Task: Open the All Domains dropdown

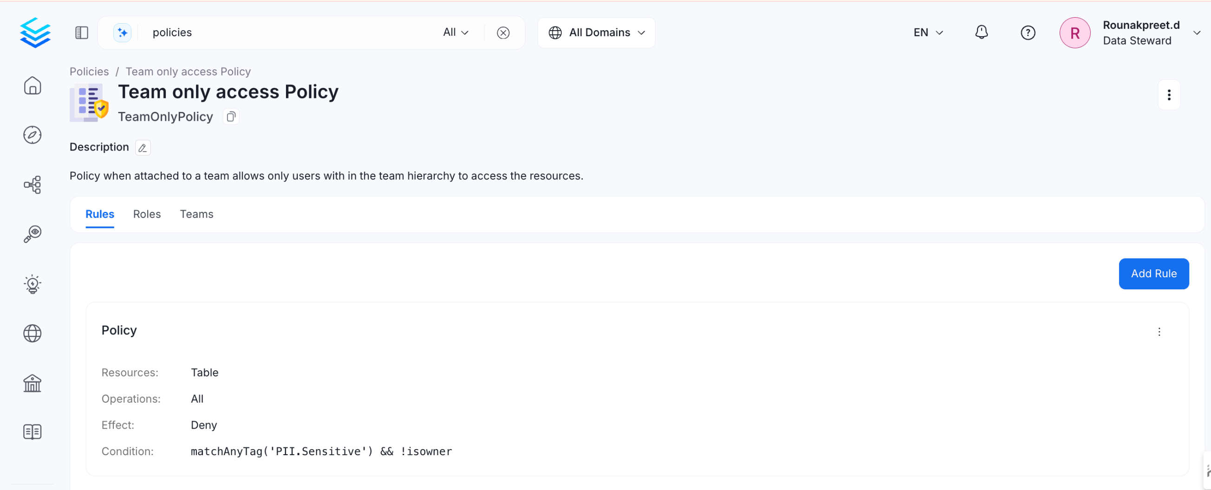Action: point(596,33)
